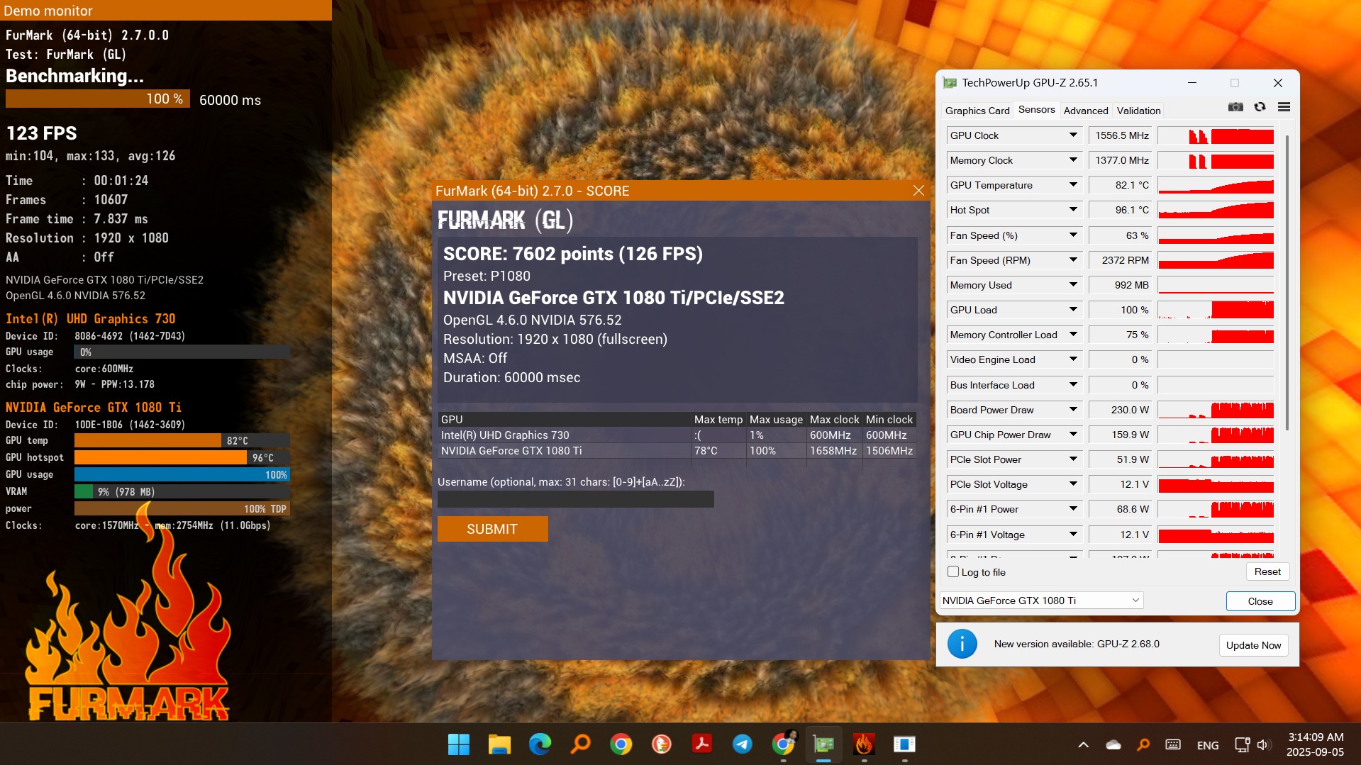1361x765 pixels.
Task: Open the clock and date panel
Action: point(1316,744)
